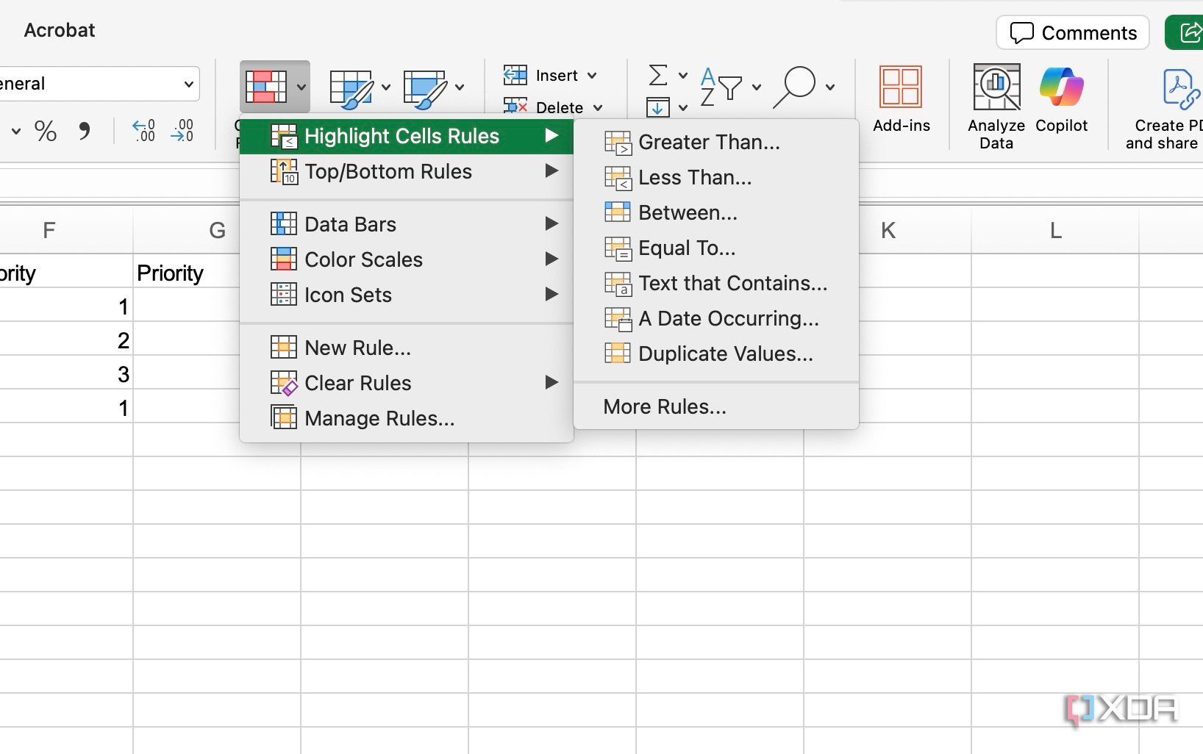The width and height of the screenshot is (1203, 754).
Task: Click the Cell Styles icon
Action: [425, 88]
